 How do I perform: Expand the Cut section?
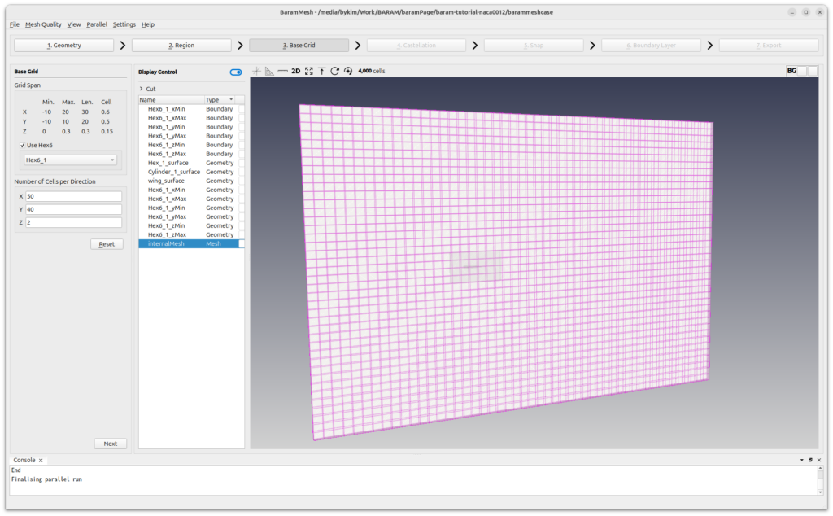point(142,89)
